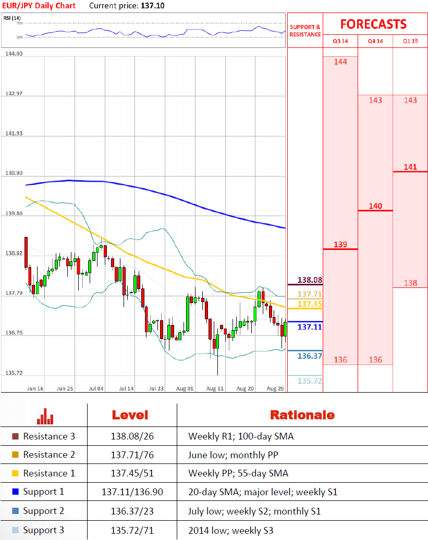Click the 136.76 price axis label
This screenshot has height=540, width=428.
pyautogui.click(x=14, y=333)
